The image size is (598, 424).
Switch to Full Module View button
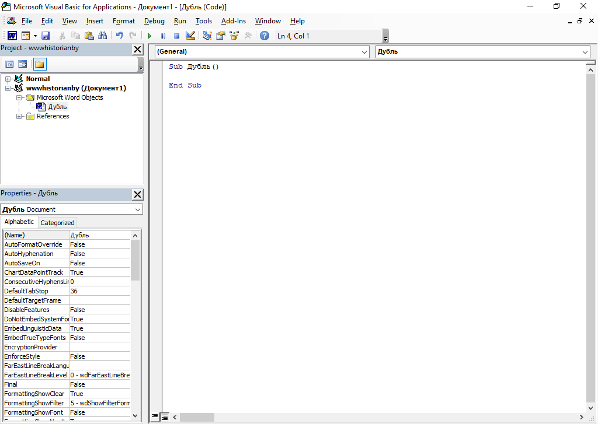tap(165, 417)
